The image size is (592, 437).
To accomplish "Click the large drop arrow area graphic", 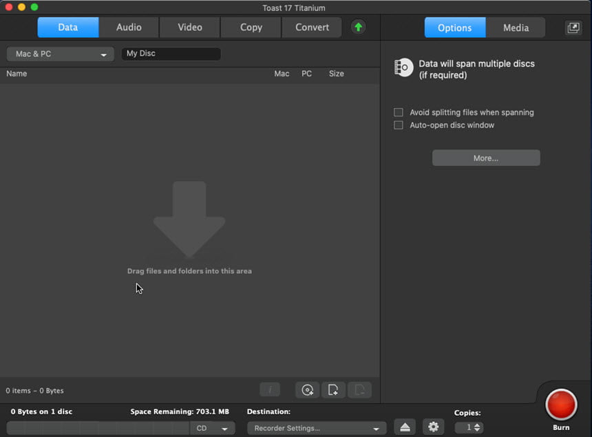I will [x=189, y=220].
